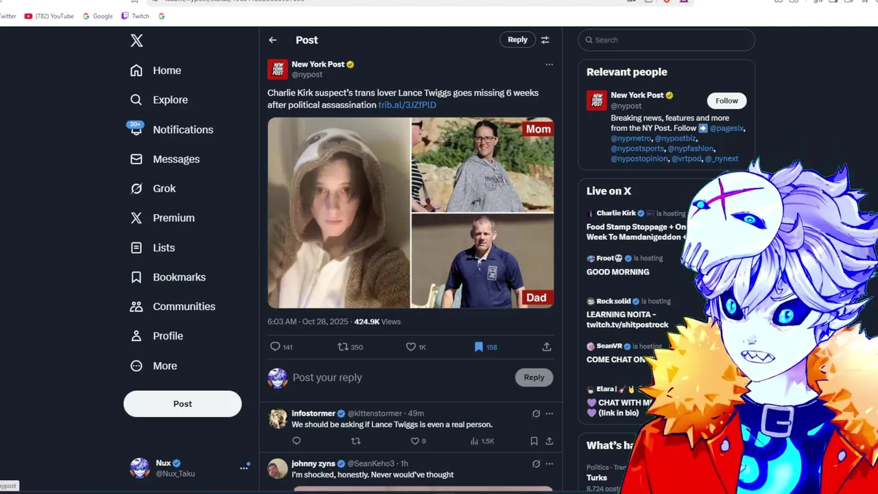Click the repost icon showing 350
This screenshot has width=878, height=494.
[350, 347]
